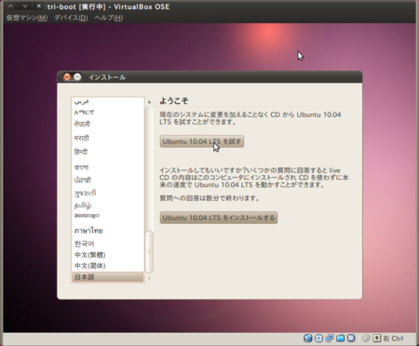
Task: Click the 右 Ctrl host key label
Action: coord(393,339)
